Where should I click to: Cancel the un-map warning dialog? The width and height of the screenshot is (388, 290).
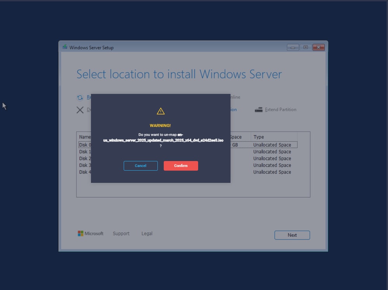coord(141,165)
